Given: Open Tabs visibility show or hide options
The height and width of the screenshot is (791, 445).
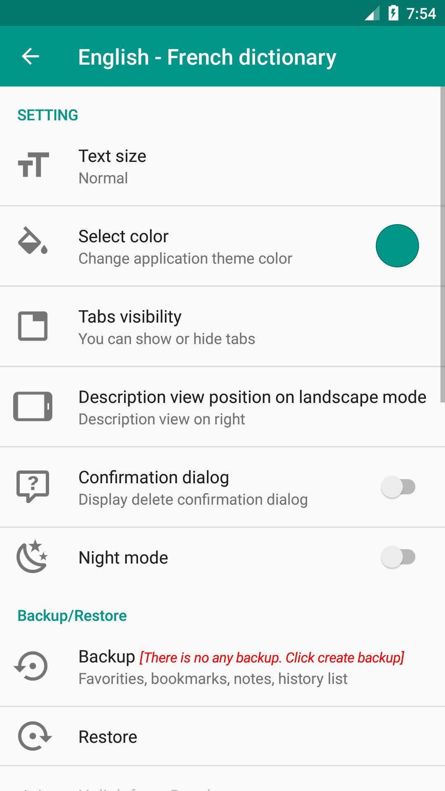Looking at the screenshot, I should pyautogui.click(x=166, y=327).
